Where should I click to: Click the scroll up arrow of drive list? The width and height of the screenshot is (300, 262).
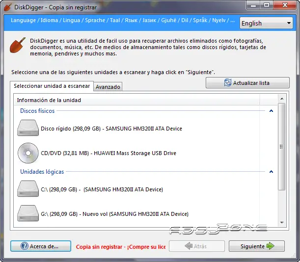pyautogui.click(x=282, y=99)
